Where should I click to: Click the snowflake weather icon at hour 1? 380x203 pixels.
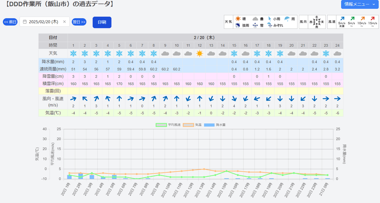point(73,53)
